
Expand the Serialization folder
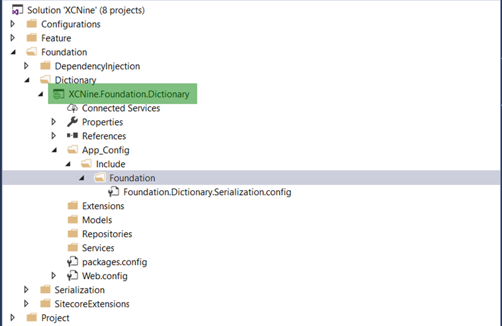click(x=26, y=289)
